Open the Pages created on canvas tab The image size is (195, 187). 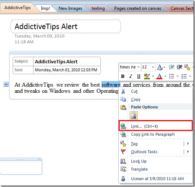point(138,8)
